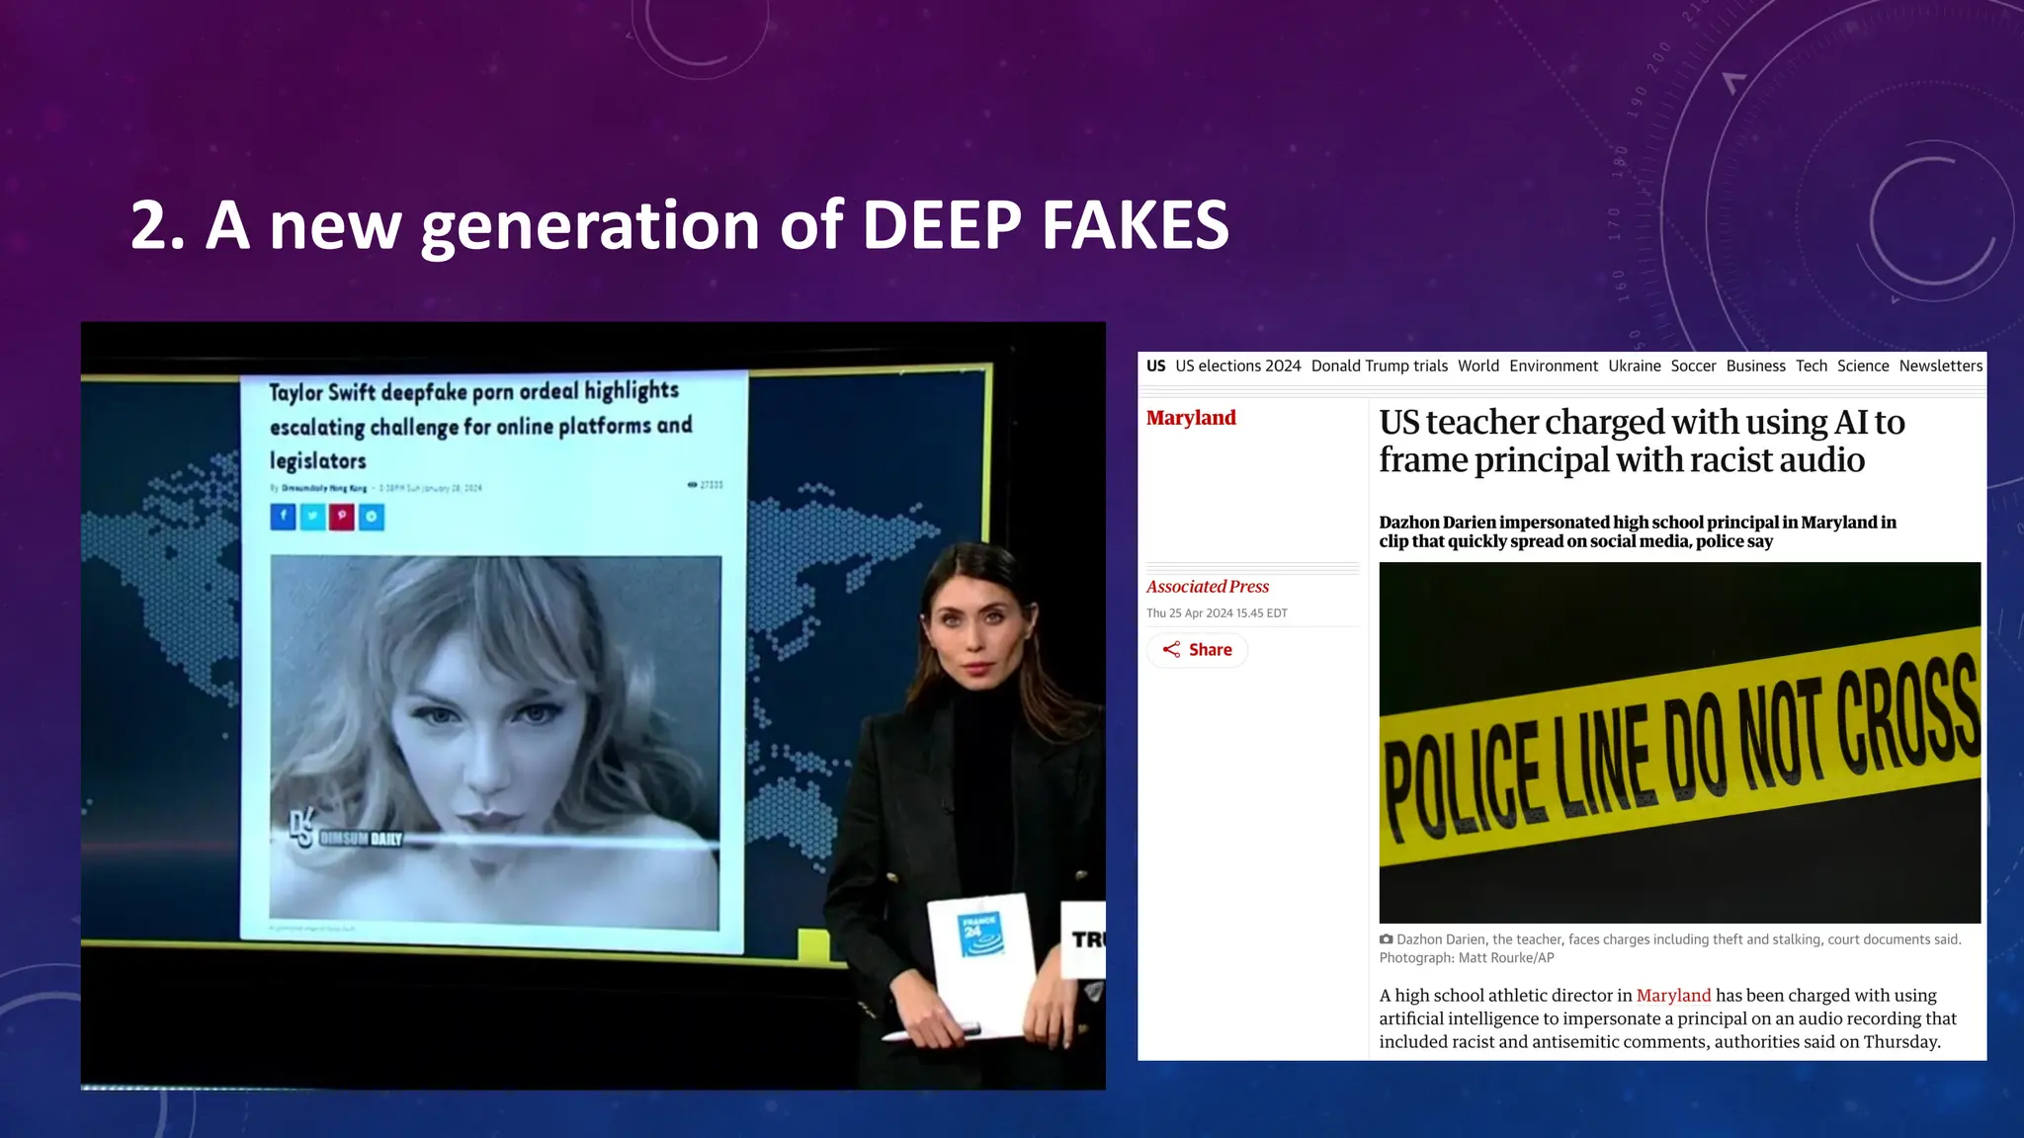The width and height of the screenshot is (2024, 1138).
Task: Click the red Maryland section heading
Action: click(1191, 418)
